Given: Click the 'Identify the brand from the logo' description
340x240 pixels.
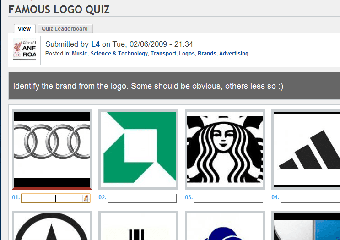Looking at the screenshot, I should (148, 86).
